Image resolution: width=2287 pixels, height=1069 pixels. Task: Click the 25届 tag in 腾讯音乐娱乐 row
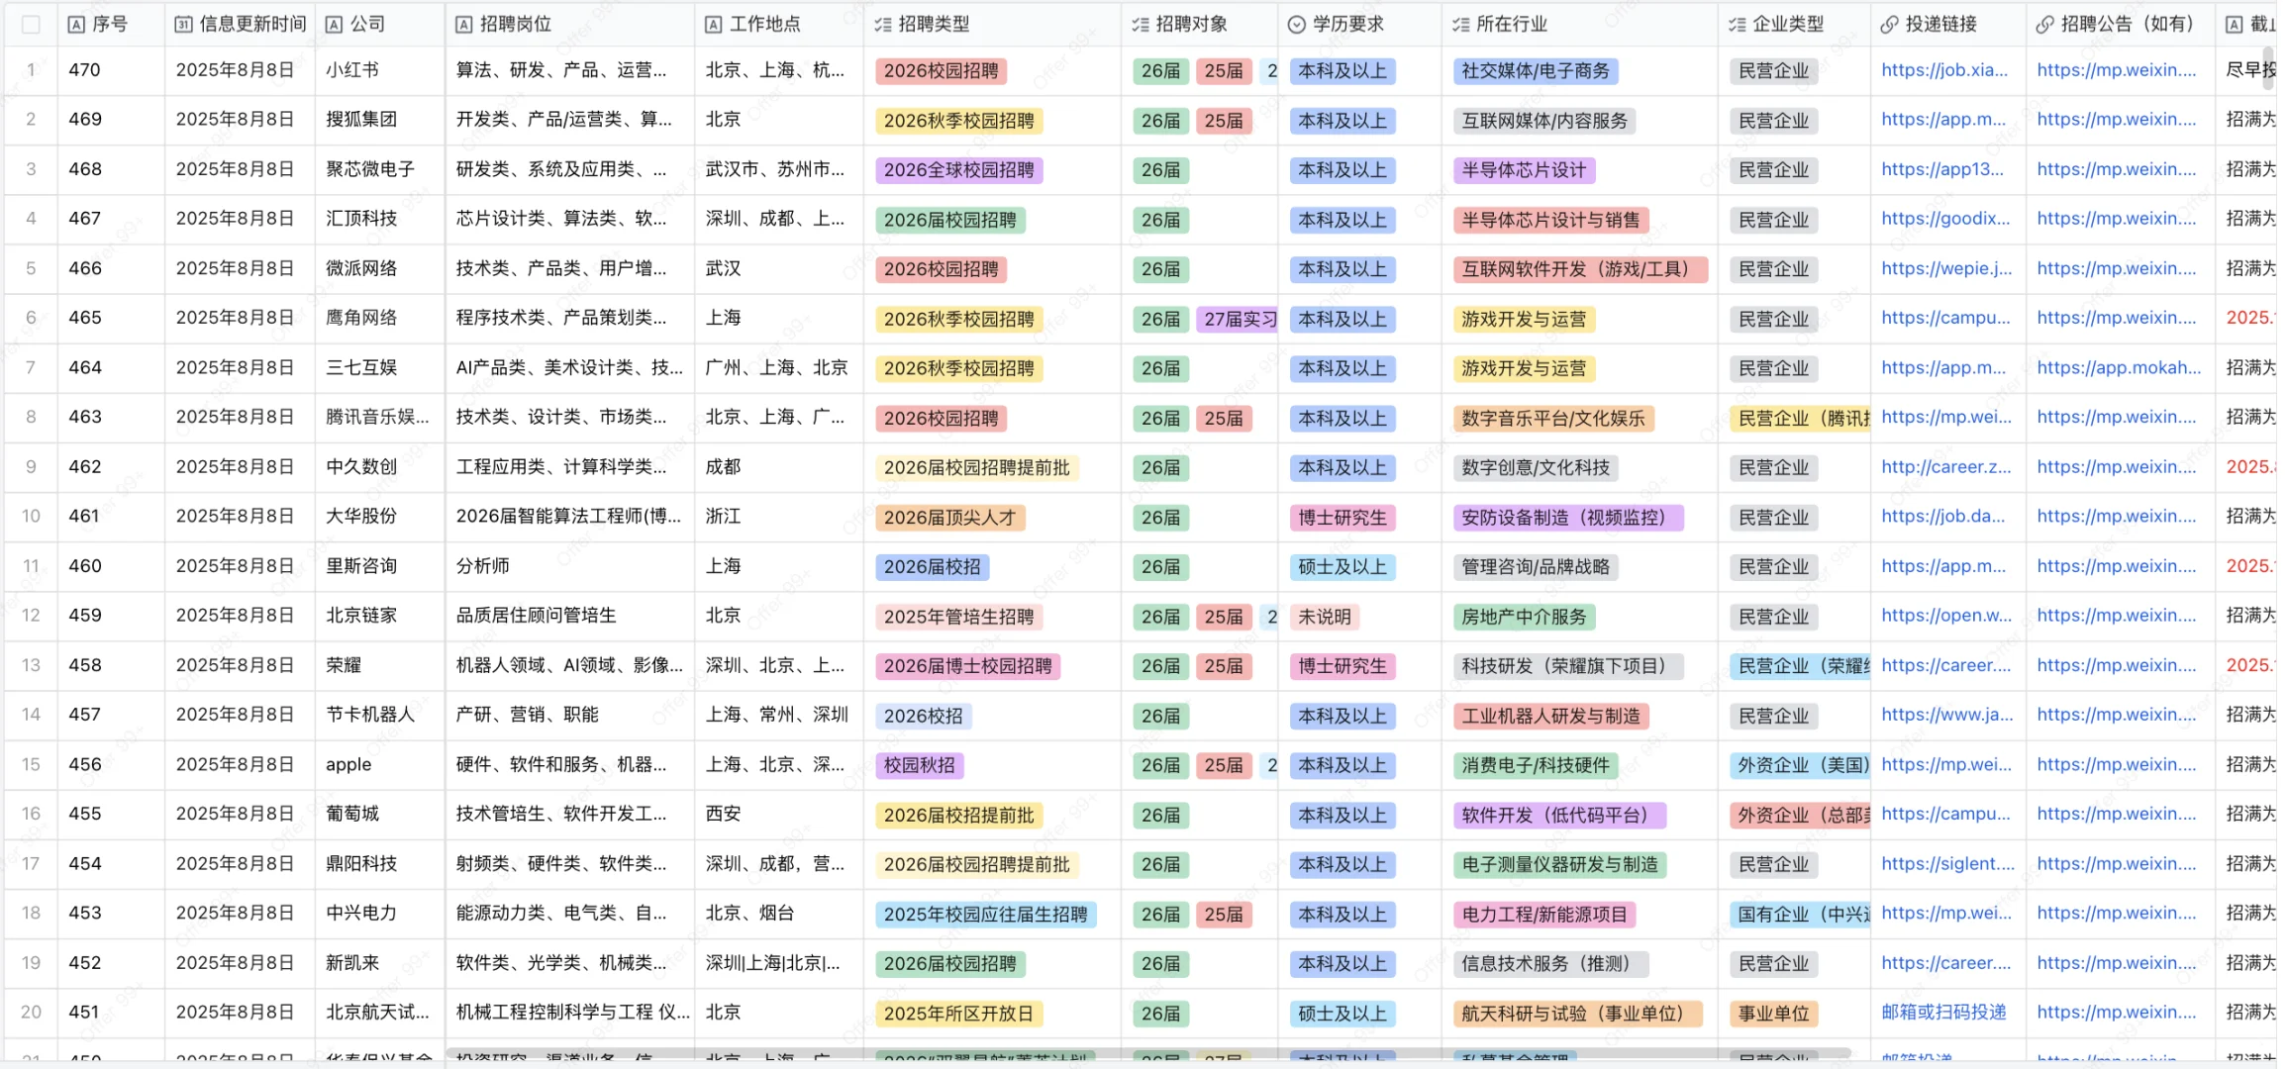pos(1224,419)
